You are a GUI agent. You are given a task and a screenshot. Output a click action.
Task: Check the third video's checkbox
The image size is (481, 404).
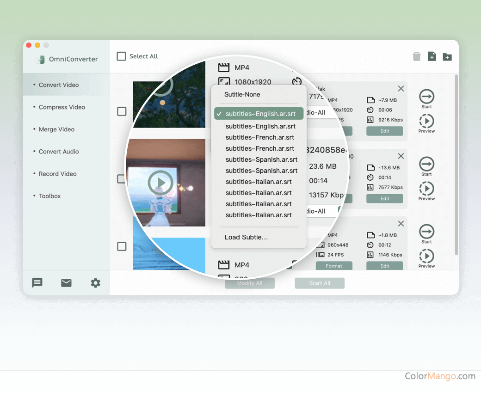[x=122, y=246]
